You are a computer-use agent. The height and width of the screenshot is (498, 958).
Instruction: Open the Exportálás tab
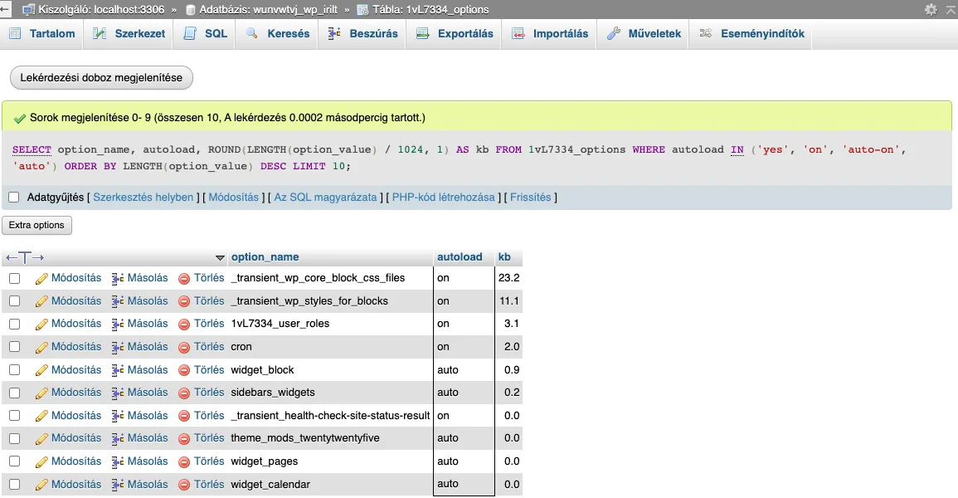point(455,33)
